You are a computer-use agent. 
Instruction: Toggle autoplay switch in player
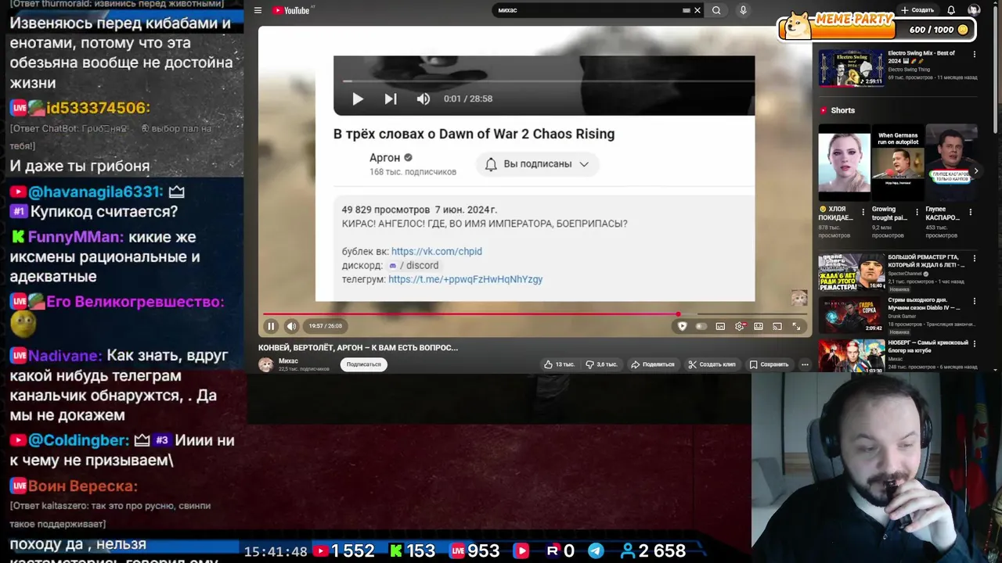[x=701, y=326]
